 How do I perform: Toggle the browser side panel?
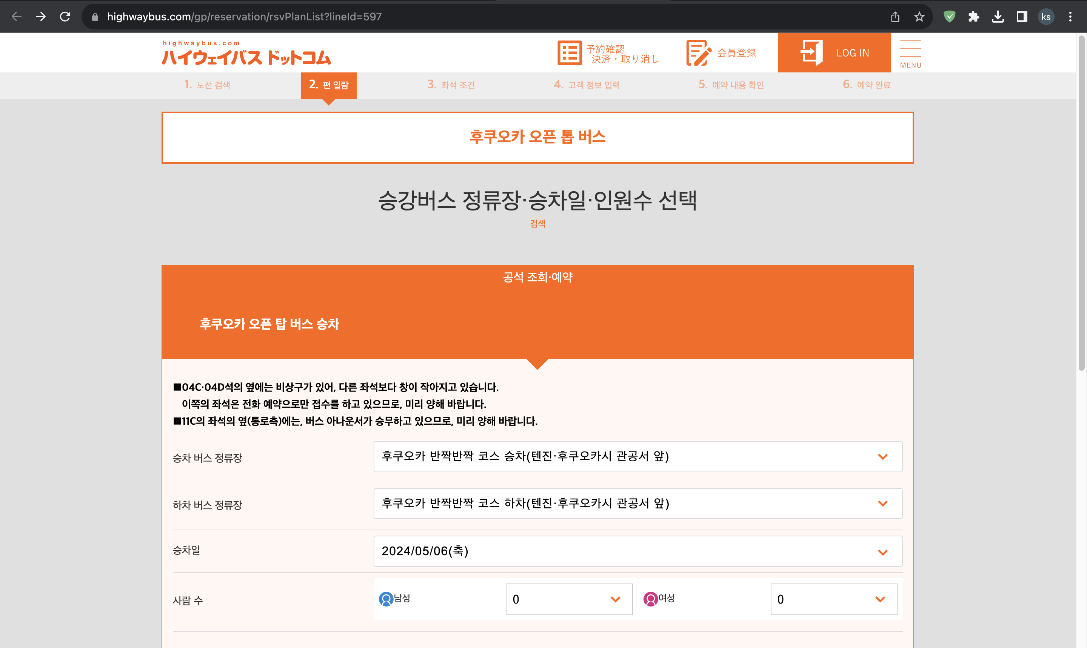[x=1022, y=17]
